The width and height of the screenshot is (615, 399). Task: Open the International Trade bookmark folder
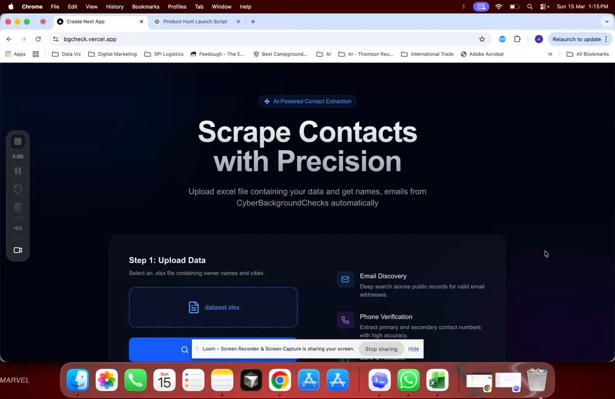[427, 54]
